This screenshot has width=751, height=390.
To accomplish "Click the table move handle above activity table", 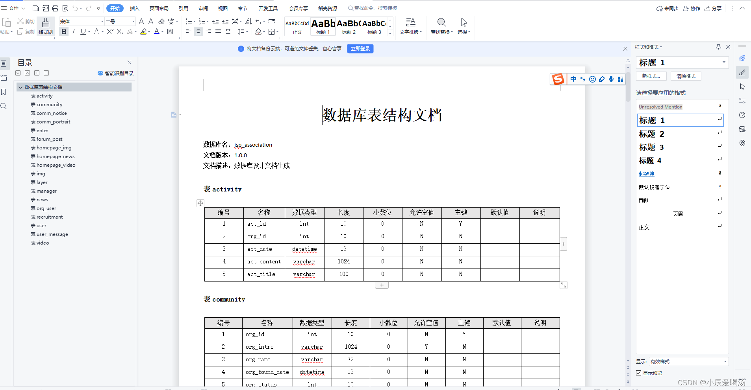I will click(200, 203).
